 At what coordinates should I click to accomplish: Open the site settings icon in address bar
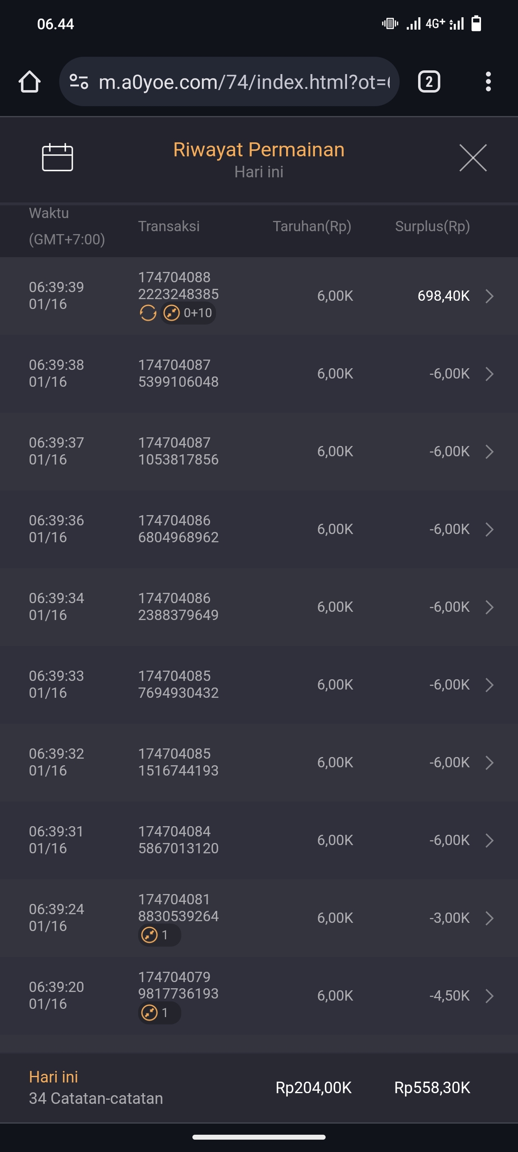coord(79,82)
